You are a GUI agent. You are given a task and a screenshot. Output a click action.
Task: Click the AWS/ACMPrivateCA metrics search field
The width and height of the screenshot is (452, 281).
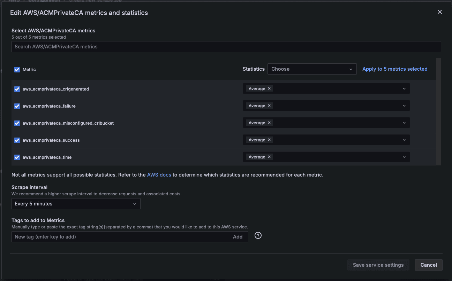(x=226, y=46)
